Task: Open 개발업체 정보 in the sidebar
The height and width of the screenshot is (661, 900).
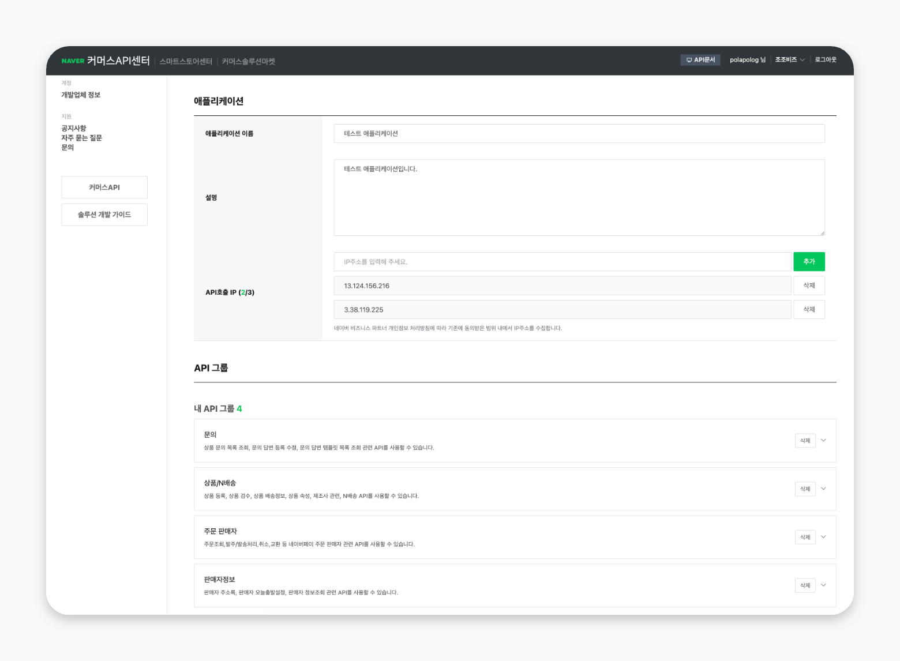Action: [81, 95]
